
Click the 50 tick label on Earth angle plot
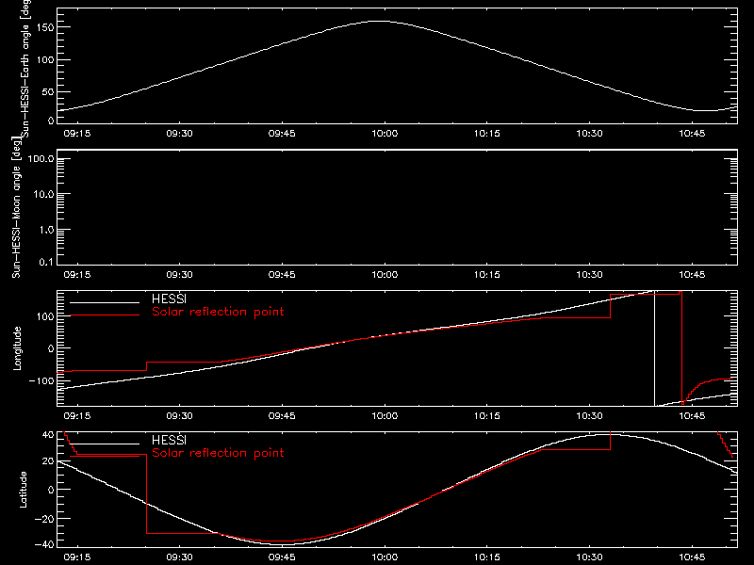click(x=48, y=91)
